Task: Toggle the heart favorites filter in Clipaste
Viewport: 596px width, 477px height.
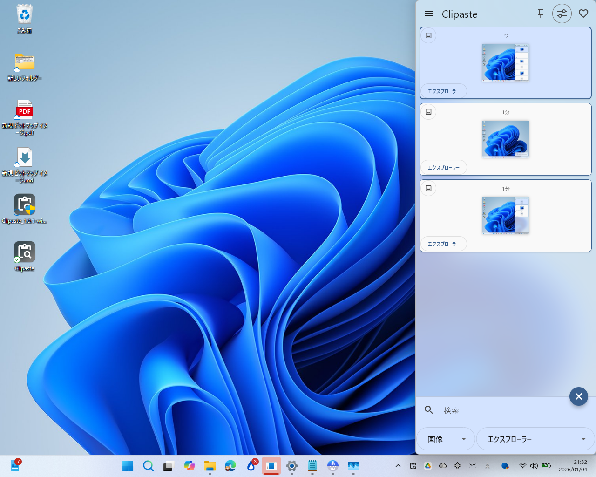Action: coord(583,14)
